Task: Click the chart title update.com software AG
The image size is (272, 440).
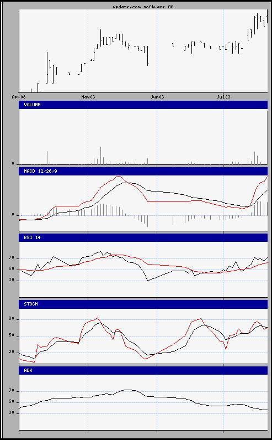Action: point(143,7)
